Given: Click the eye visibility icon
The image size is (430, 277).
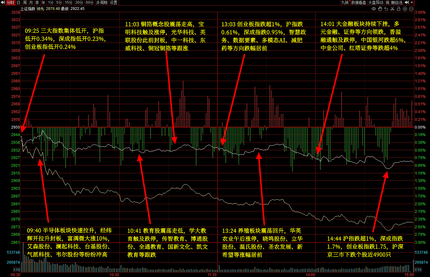Looking at the screenshot, I should point(374,9).
